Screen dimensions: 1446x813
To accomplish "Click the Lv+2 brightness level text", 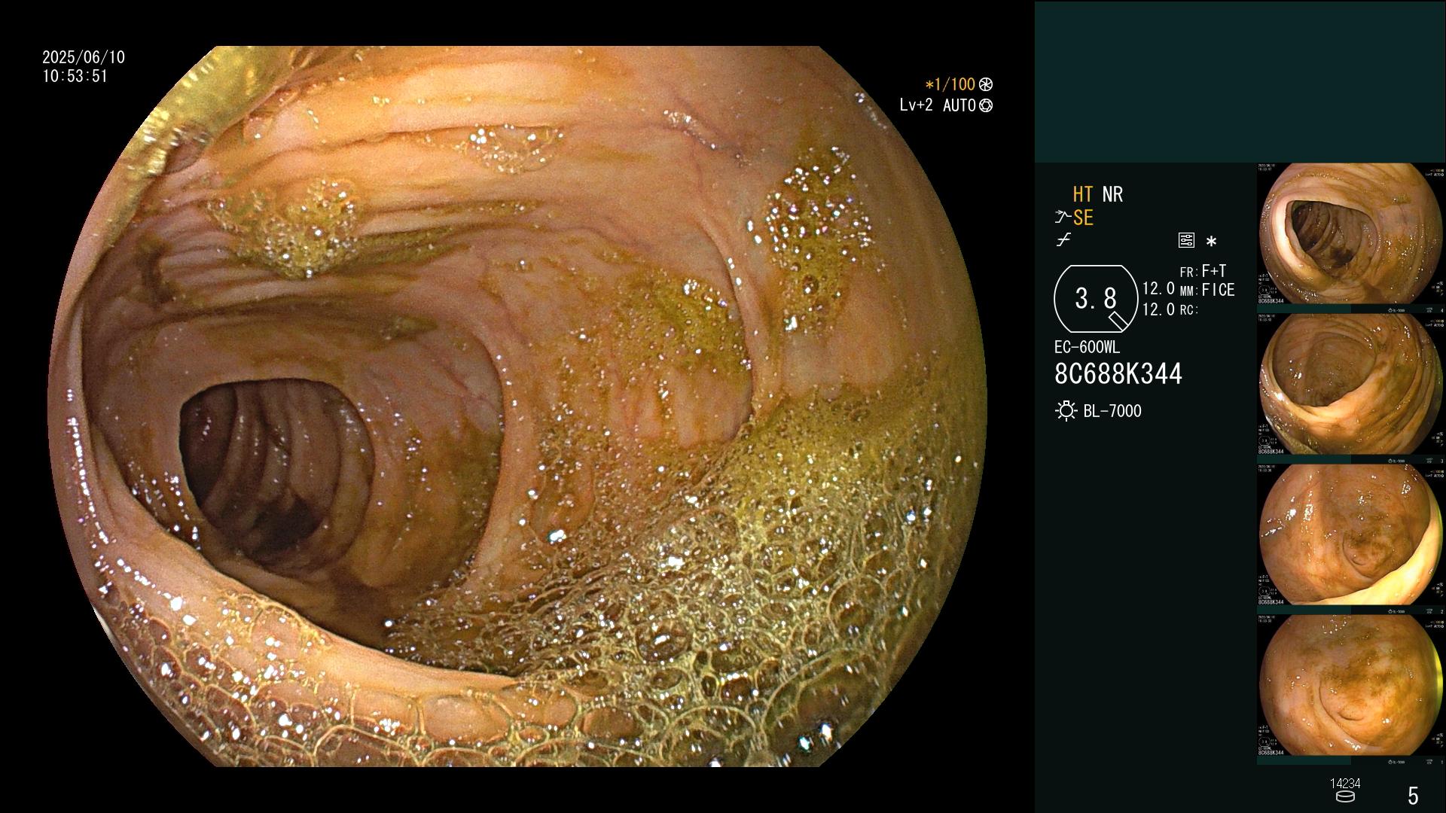I will (916, 105).
